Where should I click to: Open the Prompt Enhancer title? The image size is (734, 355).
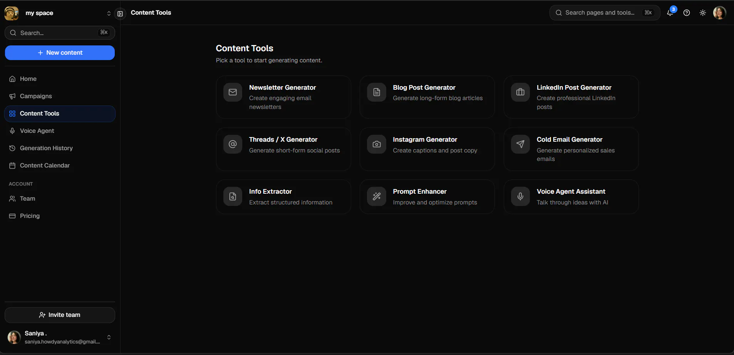pyautogui.click(x=420, y=192)
